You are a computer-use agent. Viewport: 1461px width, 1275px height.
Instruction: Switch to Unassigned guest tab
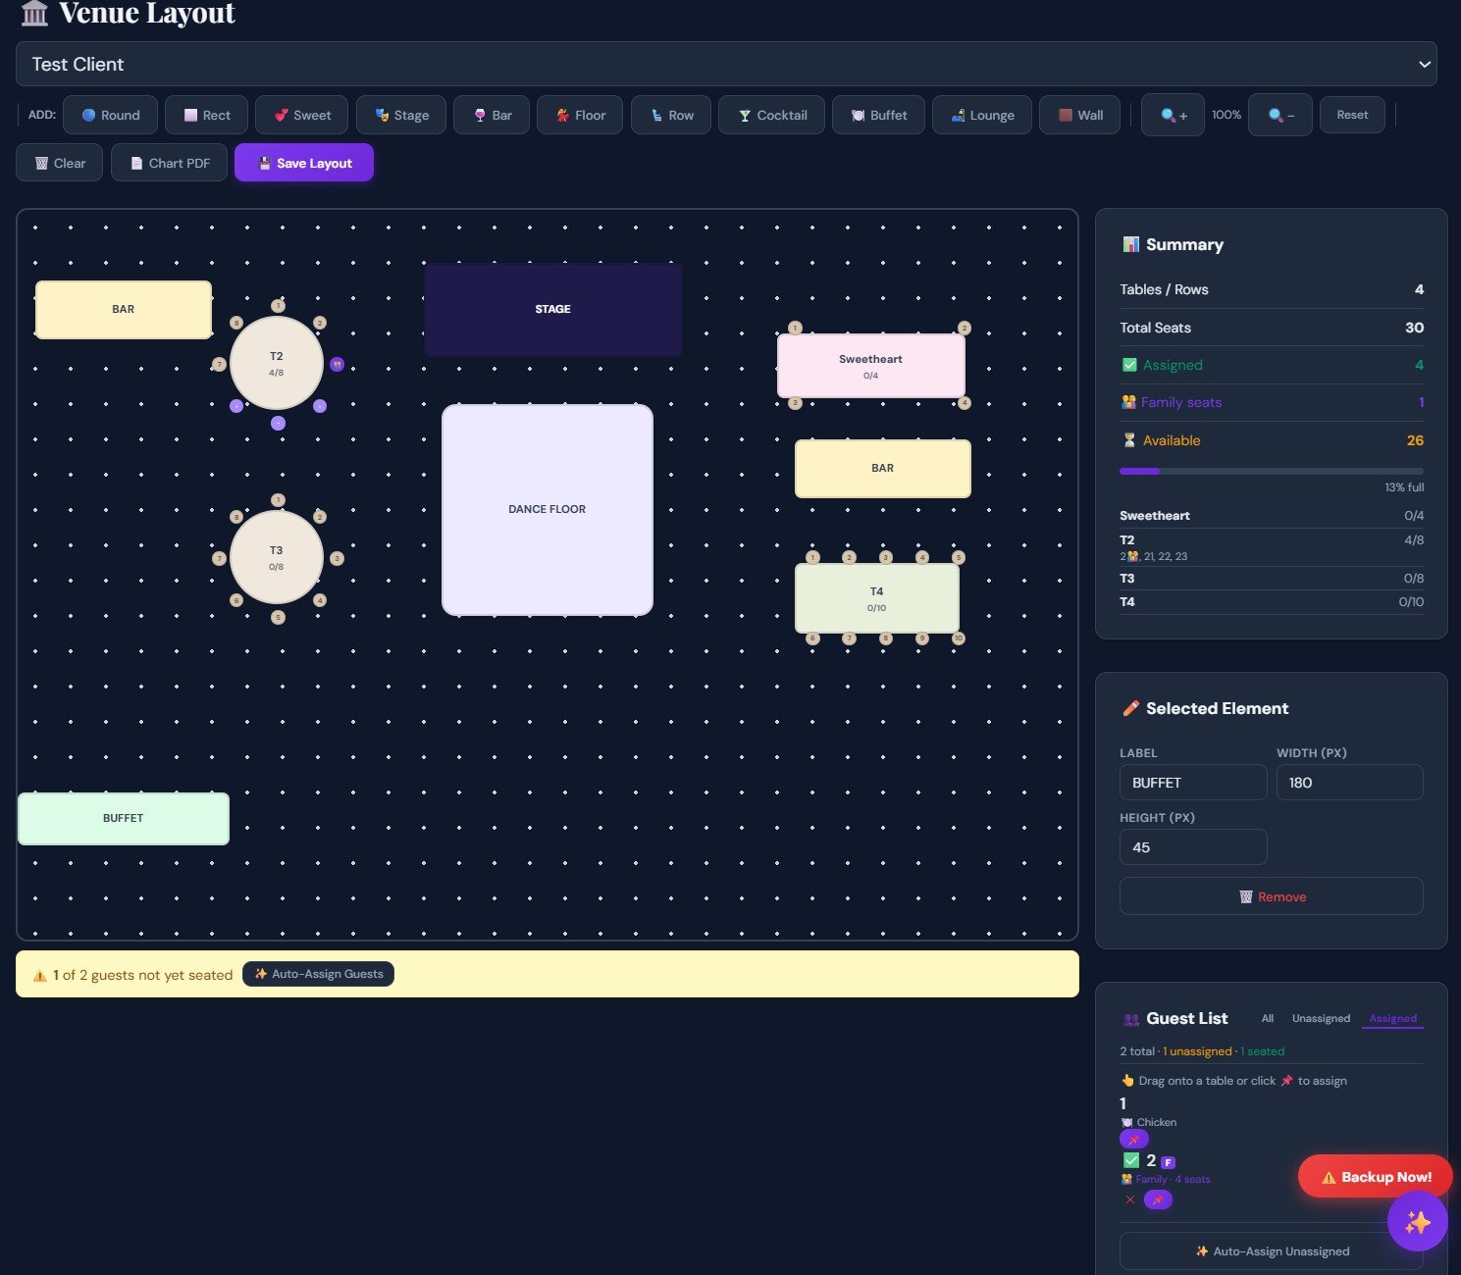(x=1321, y=1018)
